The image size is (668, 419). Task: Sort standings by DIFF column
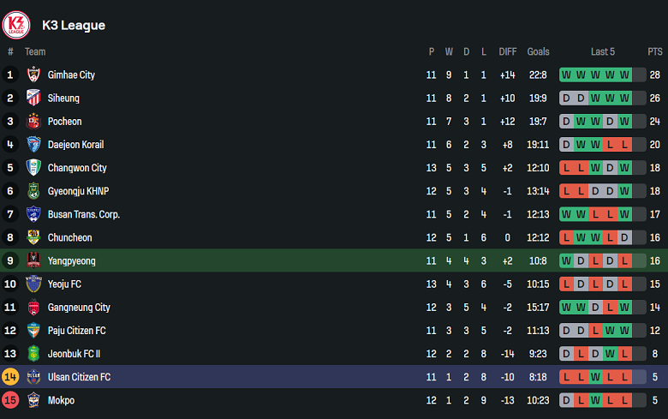508,51
